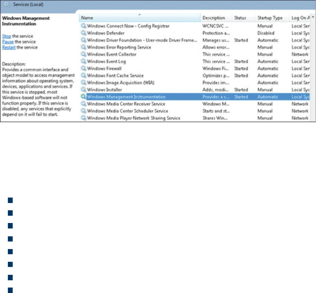
Task: Select highlighted Windows Management Instrumentation name
Action: point(126,97)
